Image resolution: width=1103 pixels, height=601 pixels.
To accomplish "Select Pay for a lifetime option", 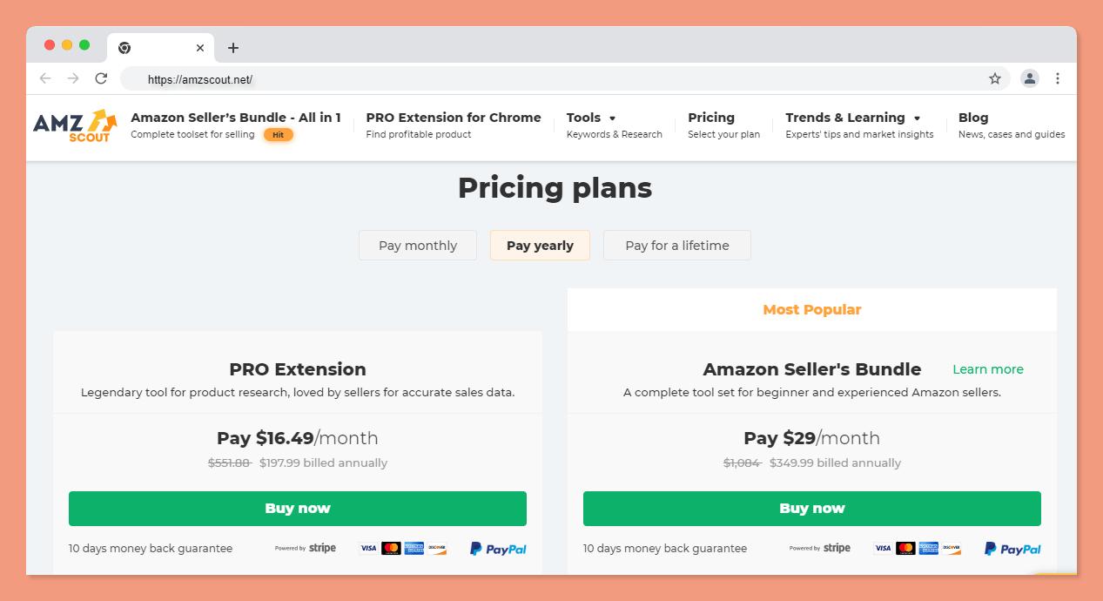I will (x=677, y=246).
